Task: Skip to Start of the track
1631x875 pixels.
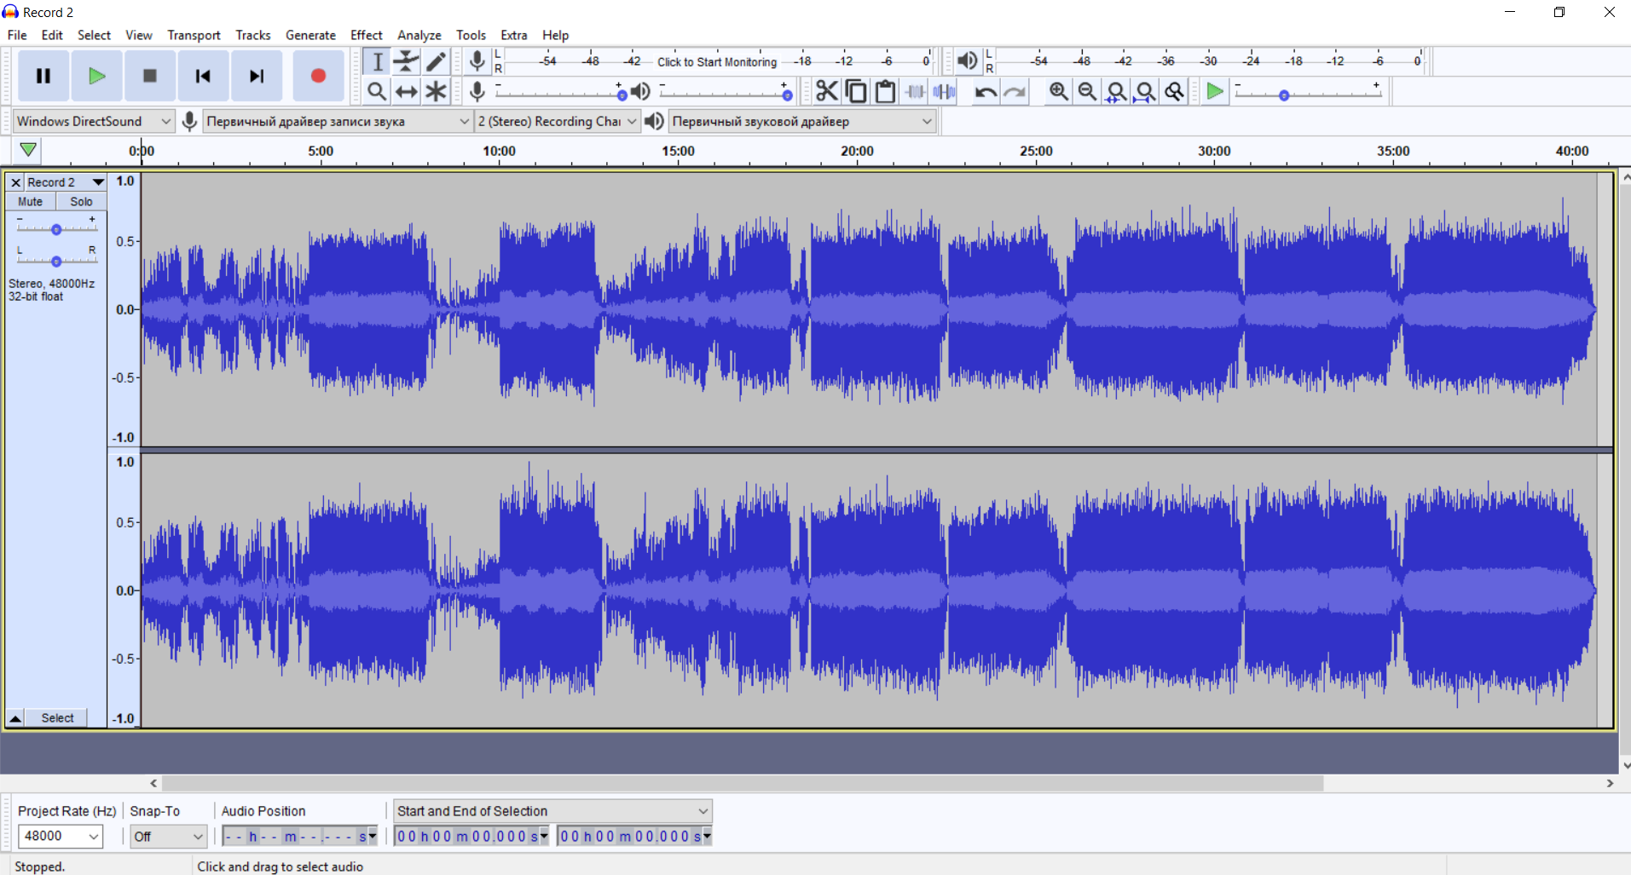Action: pos(203,76)
